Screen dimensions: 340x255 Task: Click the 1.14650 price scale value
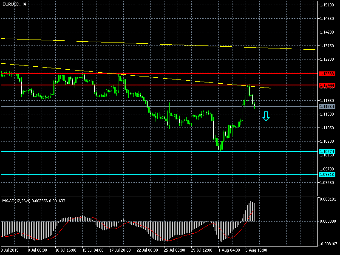click(x=327, y=19)
